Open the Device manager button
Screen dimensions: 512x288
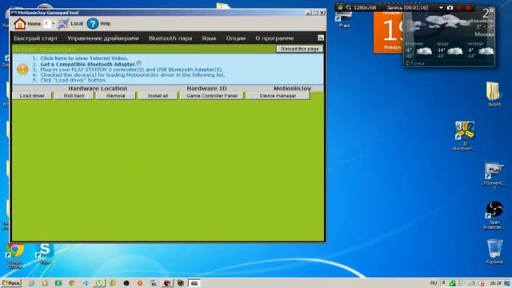pyautogui.click(x=278, y=96)
